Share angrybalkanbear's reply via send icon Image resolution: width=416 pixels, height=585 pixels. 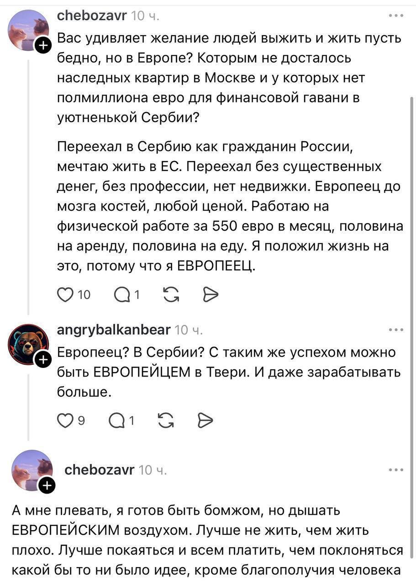point(205,420)
